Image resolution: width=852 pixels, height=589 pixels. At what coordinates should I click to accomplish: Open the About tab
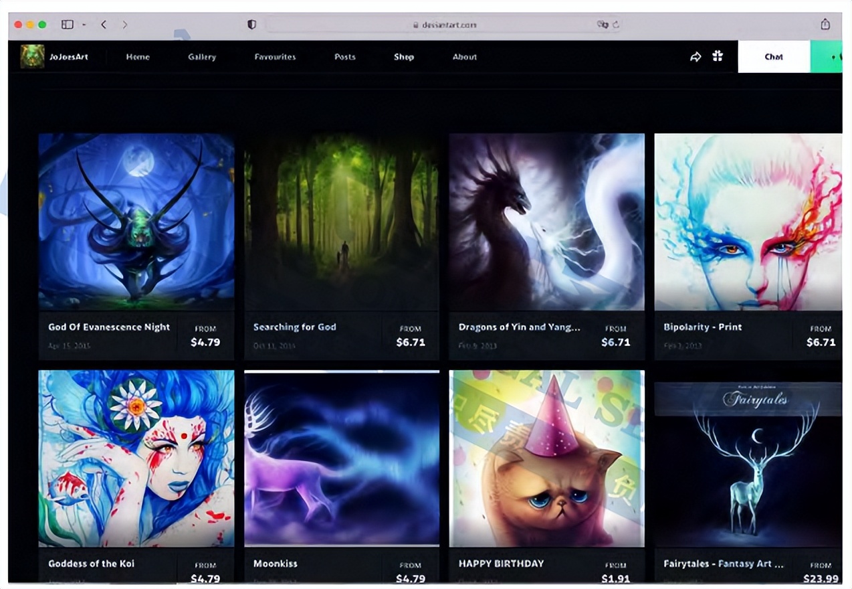465,57
